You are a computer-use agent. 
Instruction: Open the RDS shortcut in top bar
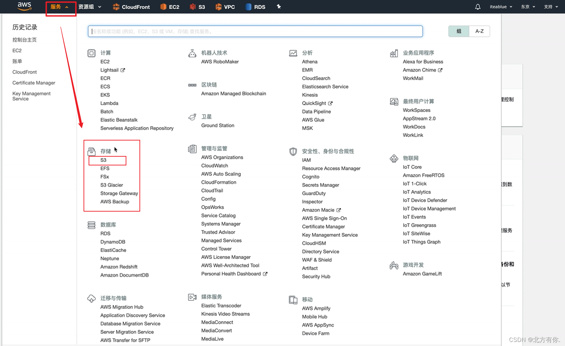pos(255,7)
